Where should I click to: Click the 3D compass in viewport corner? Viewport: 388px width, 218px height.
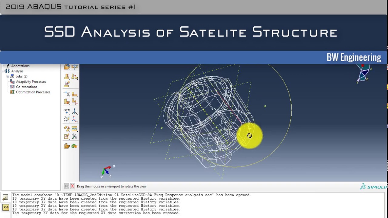click(x=364, y=73)
